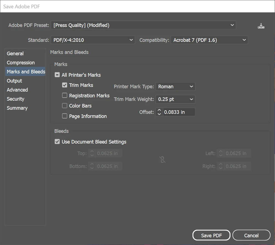Change the Printer Mark Type dropdown
The width and height of the screenshot is (275, 245).
[x=175, y=86]
